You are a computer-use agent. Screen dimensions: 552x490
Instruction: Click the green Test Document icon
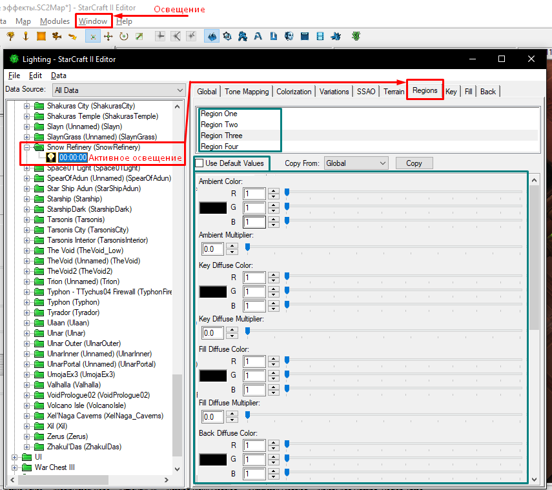click(x=356, y=36)
